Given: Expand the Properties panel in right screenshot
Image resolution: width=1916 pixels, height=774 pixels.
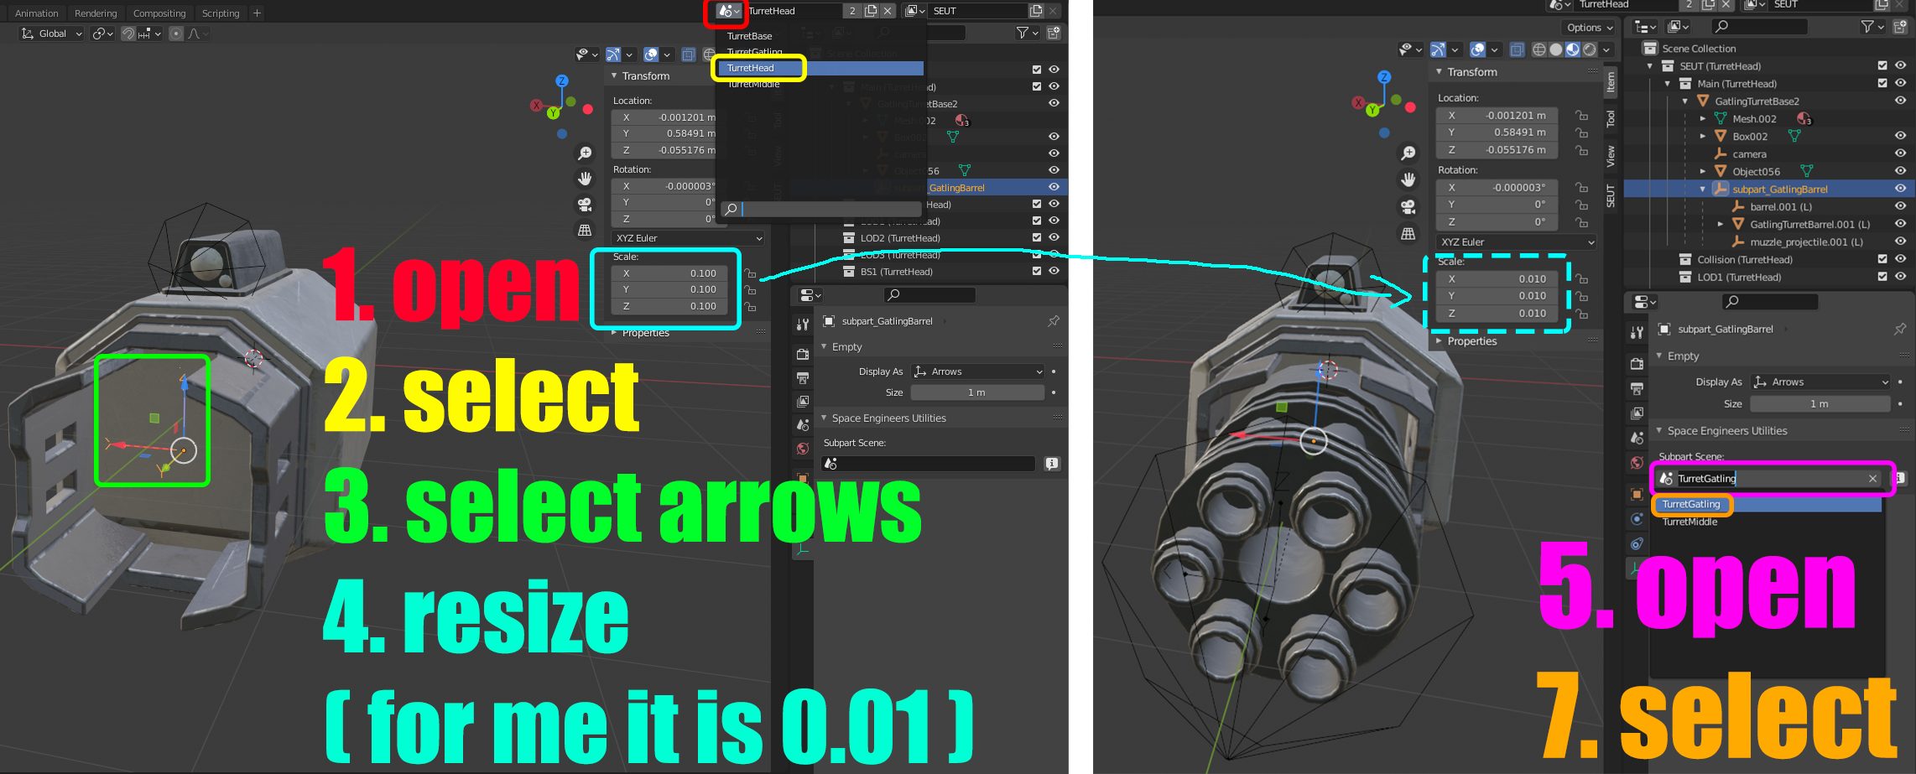Looking at the screenshot, I should click(x=1440, y=341).
